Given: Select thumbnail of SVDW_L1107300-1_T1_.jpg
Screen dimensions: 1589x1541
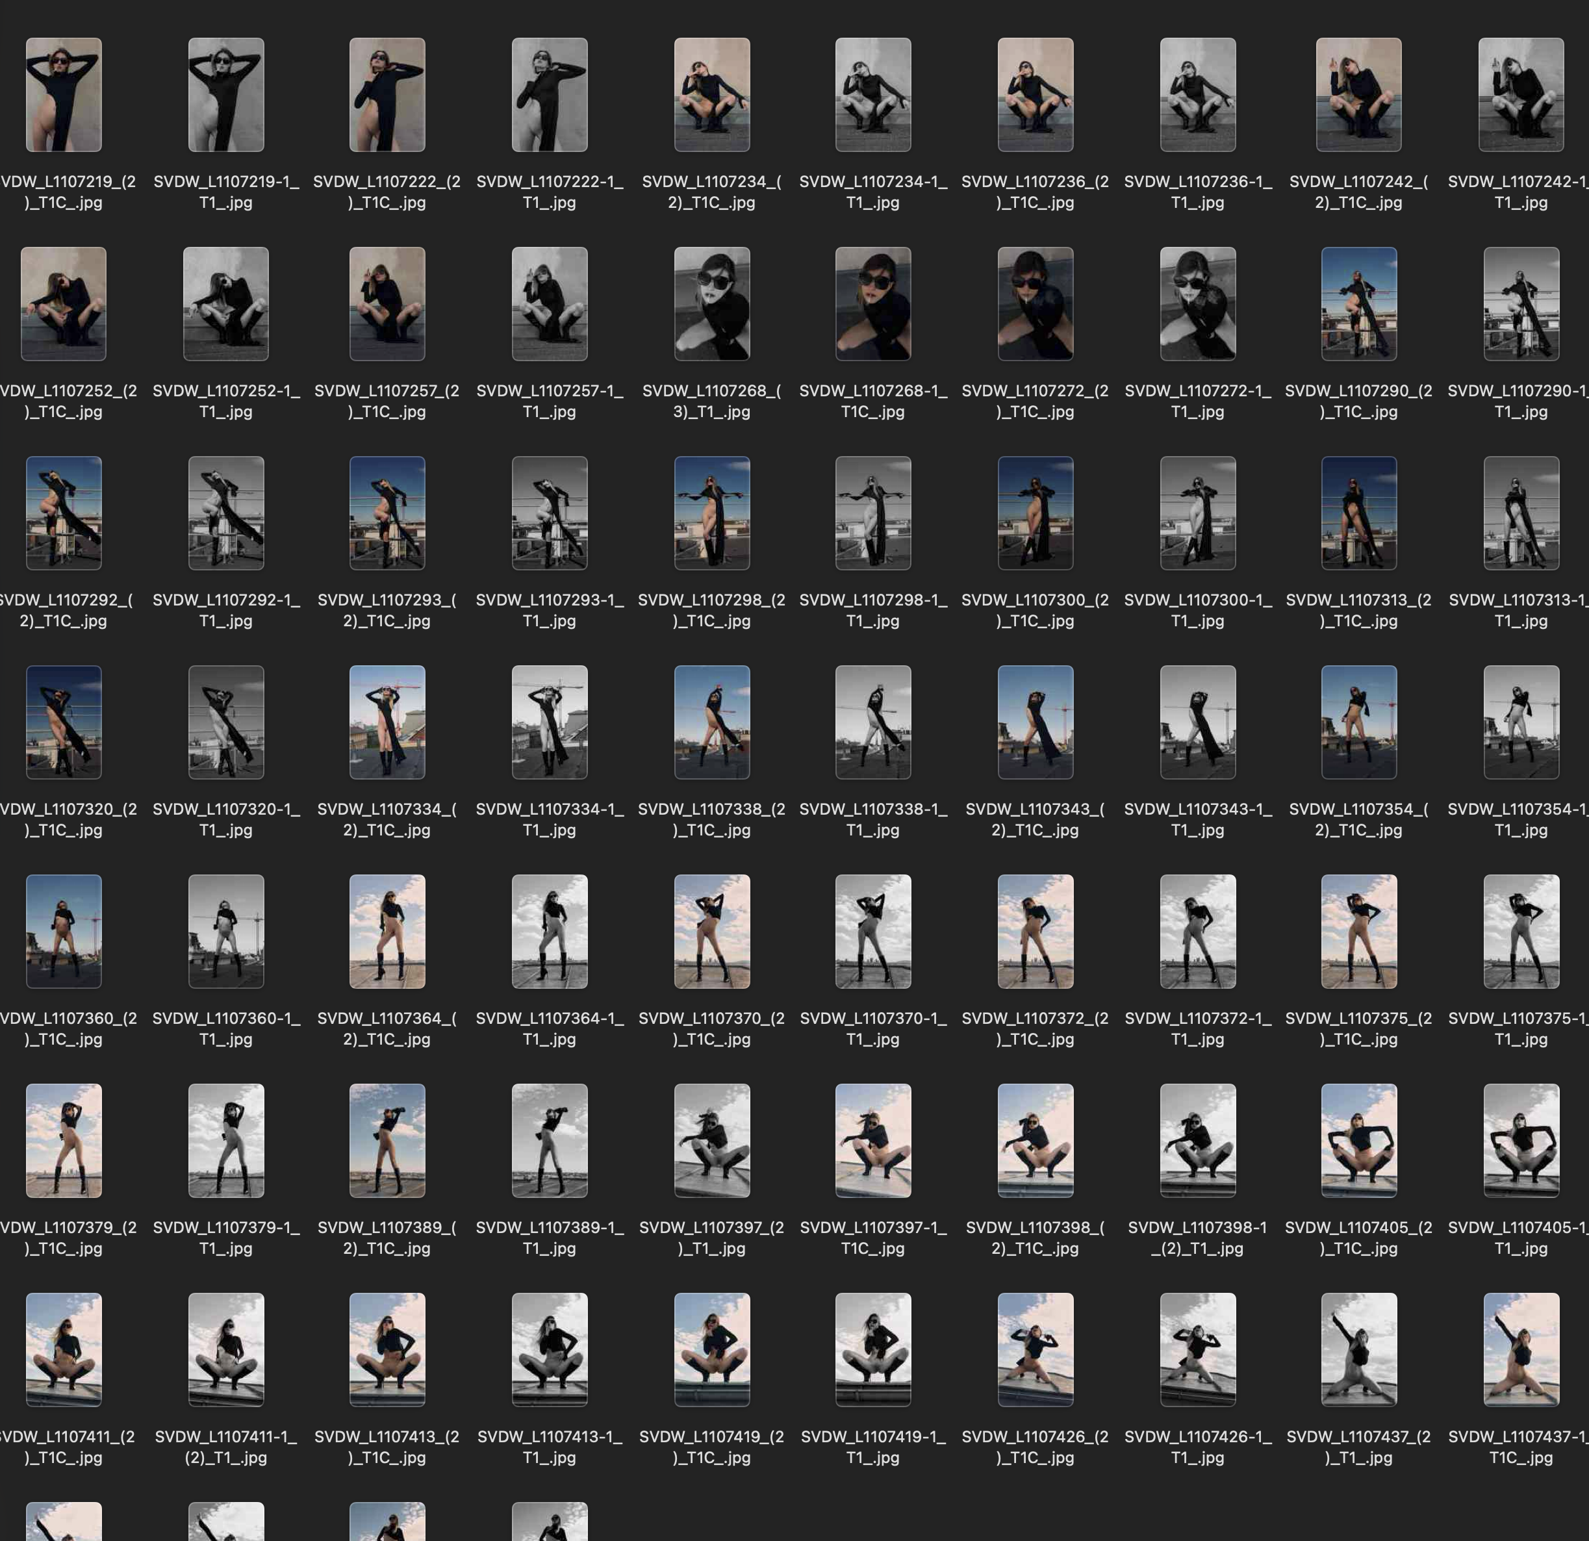Looking at the screenshot, I should click(x=1198, y=513).
